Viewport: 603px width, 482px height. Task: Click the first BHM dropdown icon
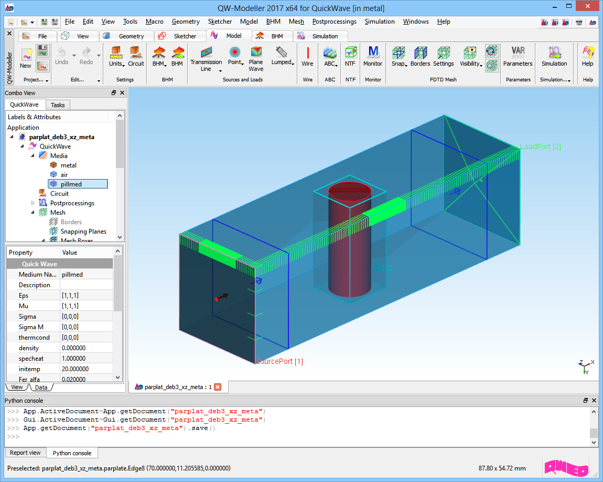click(x=159, y=56)
